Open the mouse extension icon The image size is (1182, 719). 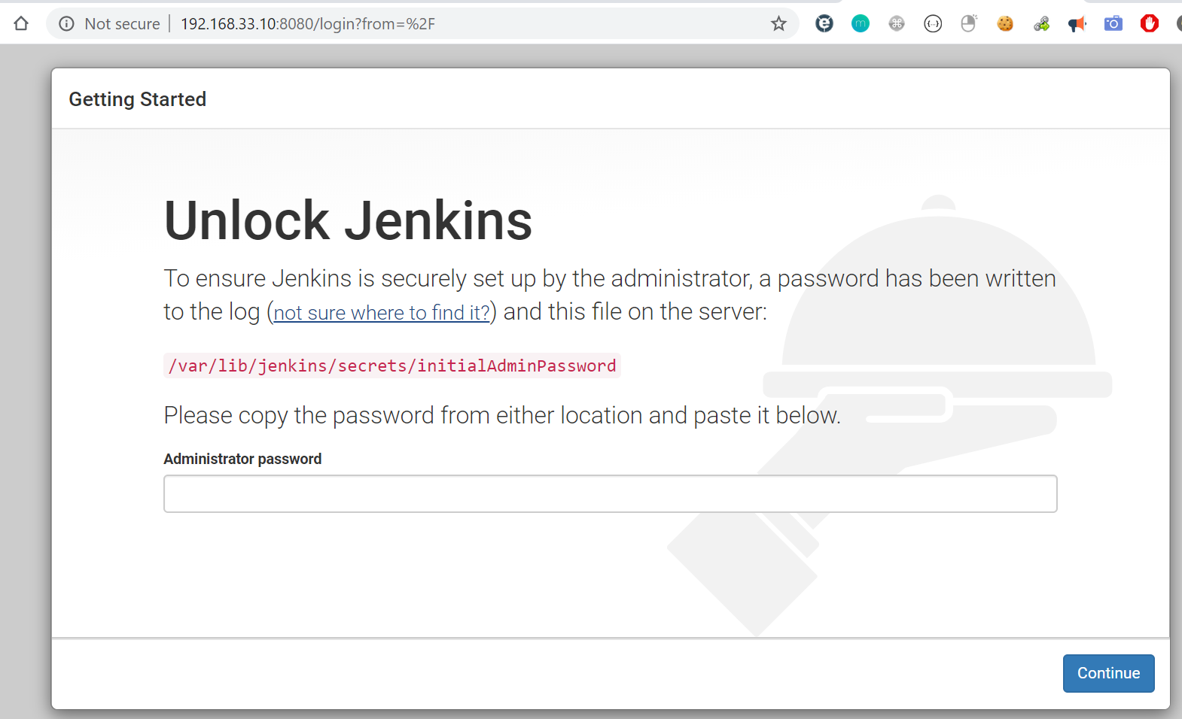pyautogui.click(x=969, y=24)
